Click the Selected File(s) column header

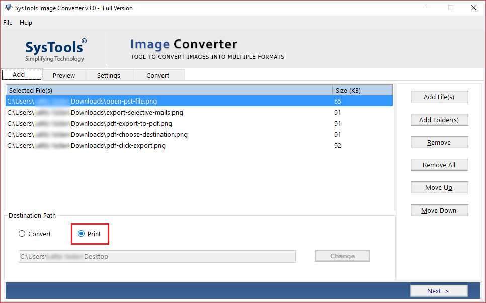point(169,90)
